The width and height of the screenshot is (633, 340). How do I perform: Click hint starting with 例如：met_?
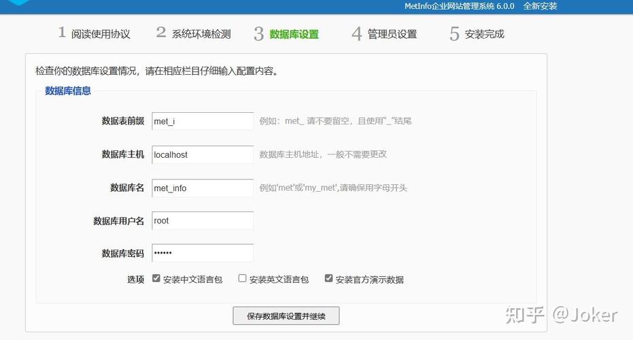335,121
